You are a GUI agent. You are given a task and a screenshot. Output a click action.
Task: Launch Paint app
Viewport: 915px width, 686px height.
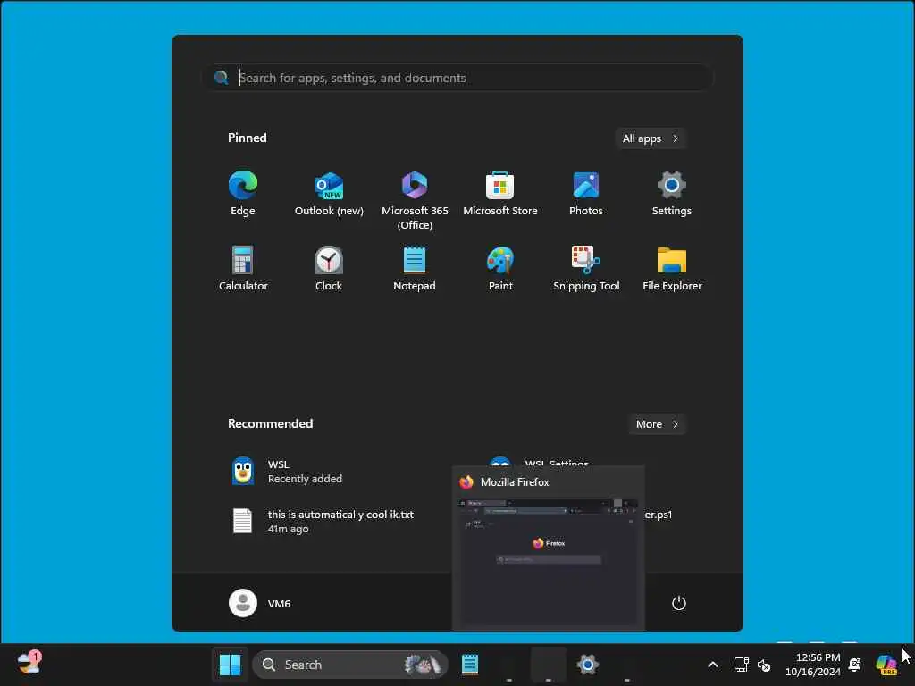click(500, 269)
